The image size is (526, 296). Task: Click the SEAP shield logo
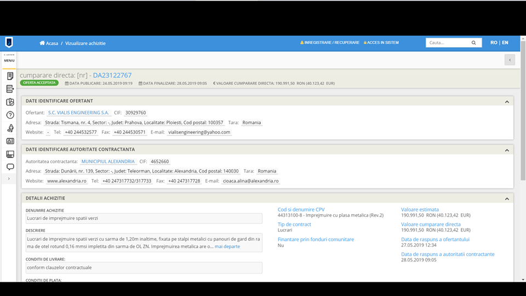point(9,43)
